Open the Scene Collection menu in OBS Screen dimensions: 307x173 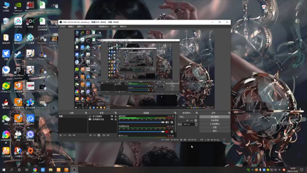(103, 27)
